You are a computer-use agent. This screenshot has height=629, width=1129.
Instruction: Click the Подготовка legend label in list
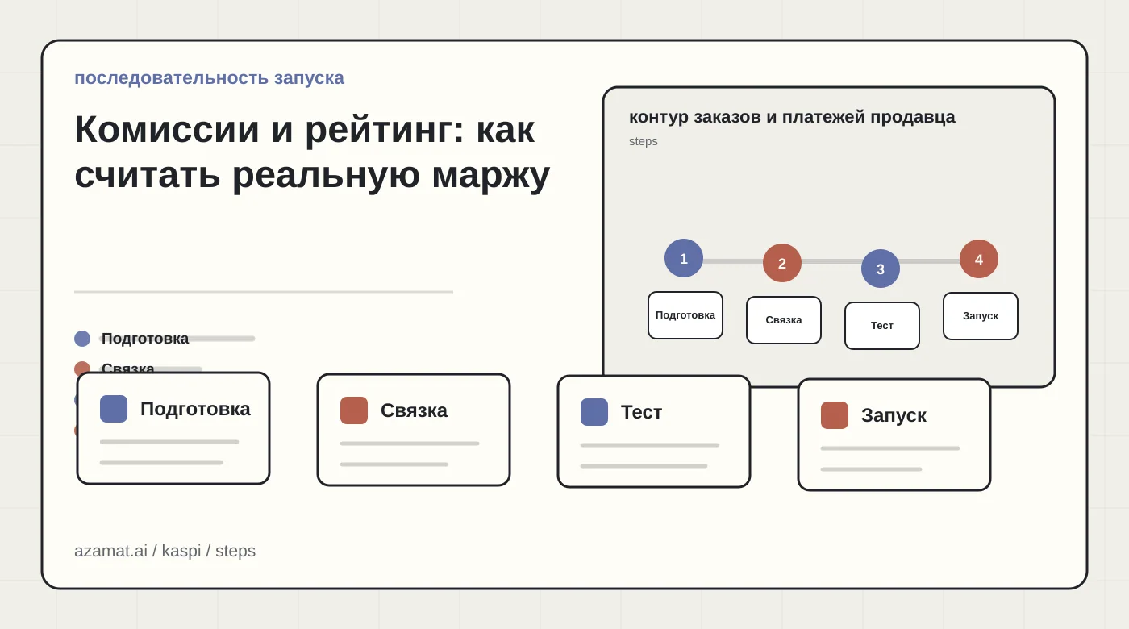[x=145, y=339]
